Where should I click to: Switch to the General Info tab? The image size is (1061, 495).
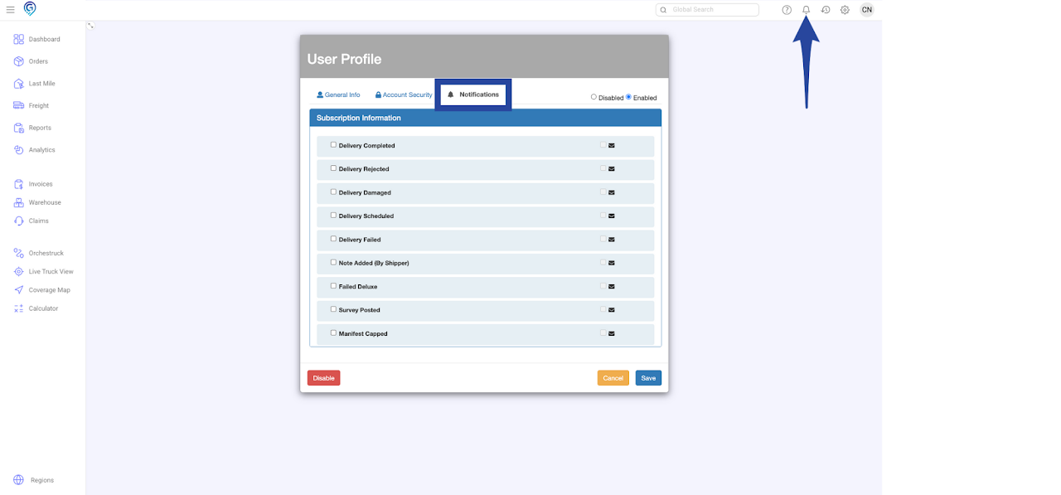pyautogui.click(x=338, y=95)
